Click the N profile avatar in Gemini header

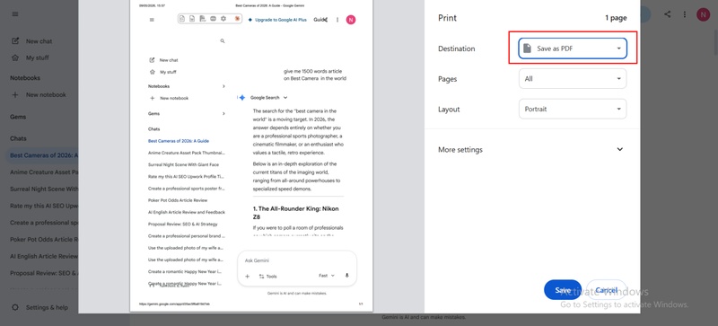pyautogui.click(x=703, y=14)
